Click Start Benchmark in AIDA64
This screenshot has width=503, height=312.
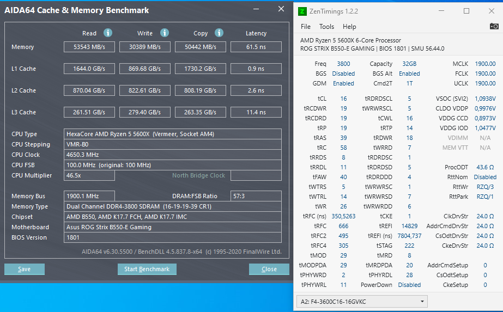[x=147, y=269]
